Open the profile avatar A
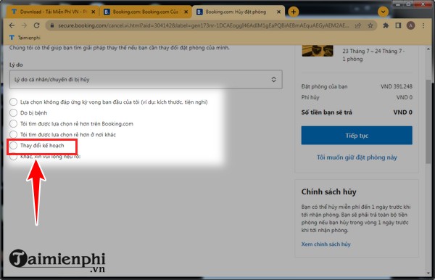 [410, 25]
